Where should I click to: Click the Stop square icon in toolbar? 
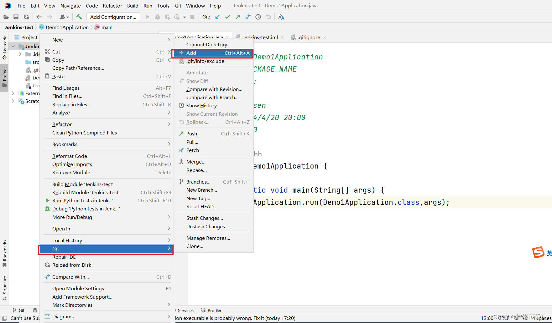[192, 17]
